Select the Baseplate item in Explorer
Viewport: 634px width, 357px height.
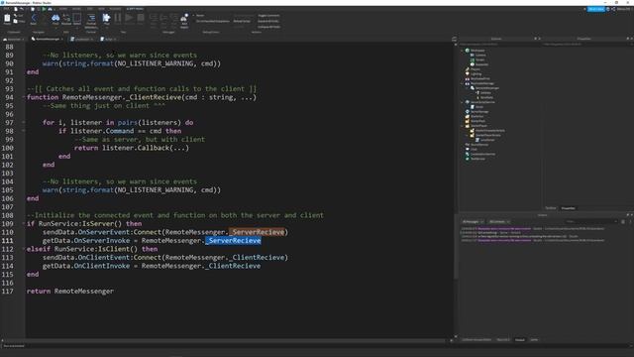coord(481,64)
